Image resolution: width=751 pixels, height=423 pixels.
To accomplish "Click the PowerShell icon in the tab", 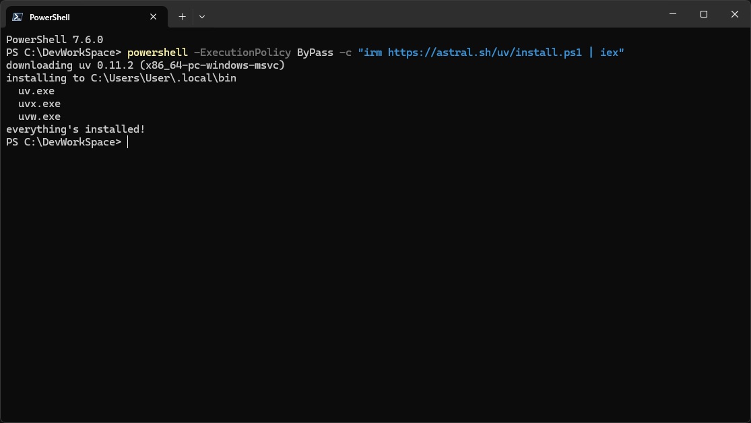I will click(x=18, y=17).
